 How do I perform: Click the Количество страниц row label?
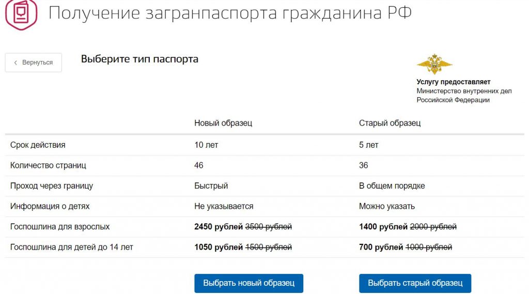click(x=48, y=165)
